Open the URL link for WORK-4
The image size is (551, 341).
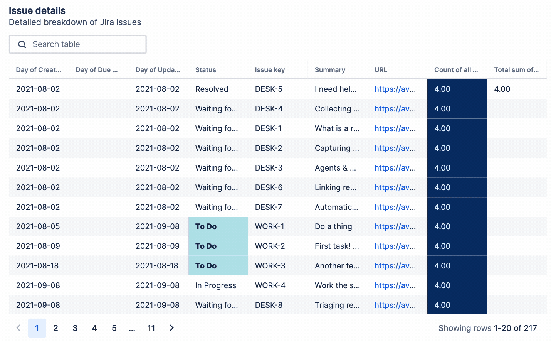coord(395,285)
